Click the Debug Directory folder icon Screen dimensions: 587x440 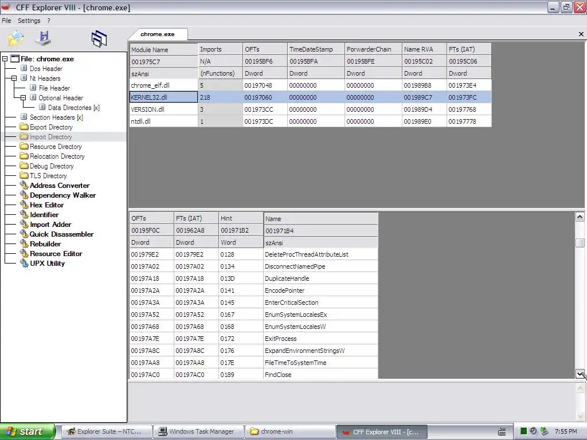click(x=24, y=166)
